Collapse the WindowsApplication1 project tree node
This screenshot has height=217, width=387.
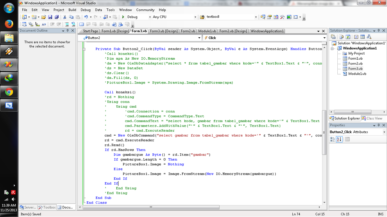coord(332,49)
